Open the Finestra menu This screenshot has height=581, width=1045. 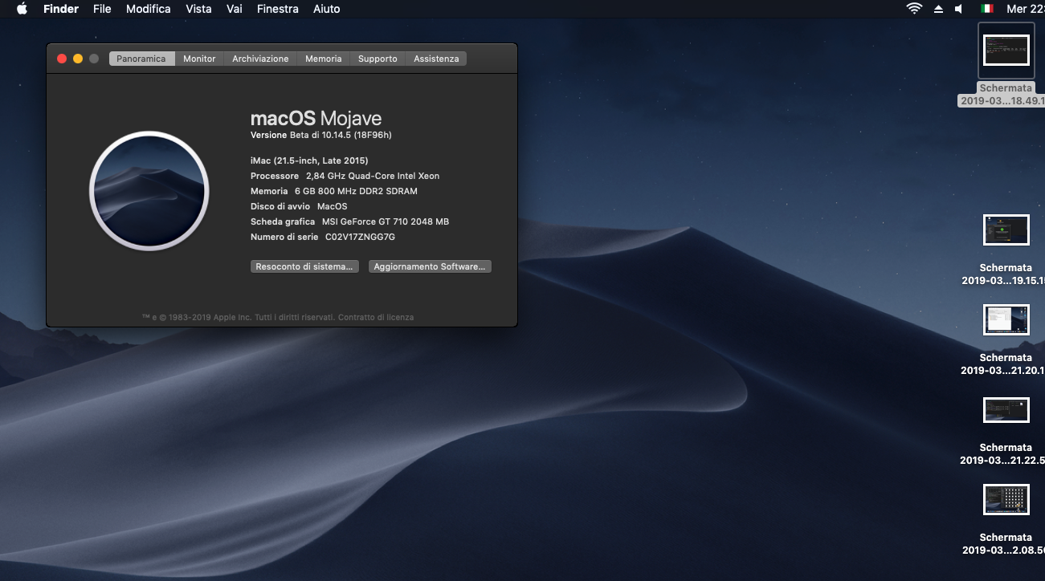(278, 9)
